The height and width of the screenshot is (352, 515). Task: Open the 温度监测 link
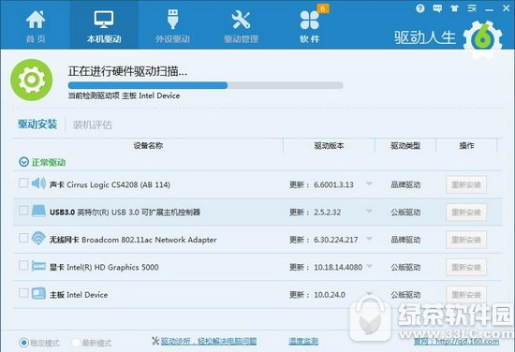coord(303,341)
